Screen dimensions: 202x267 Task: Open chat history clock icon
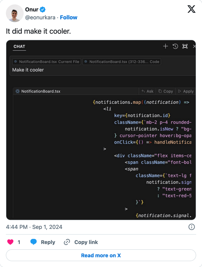(x=175, y=46)
